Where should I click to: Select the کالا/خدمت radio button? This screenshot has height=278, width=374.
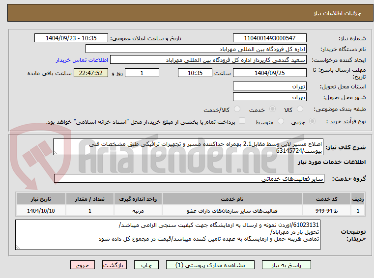pos(237,109)
